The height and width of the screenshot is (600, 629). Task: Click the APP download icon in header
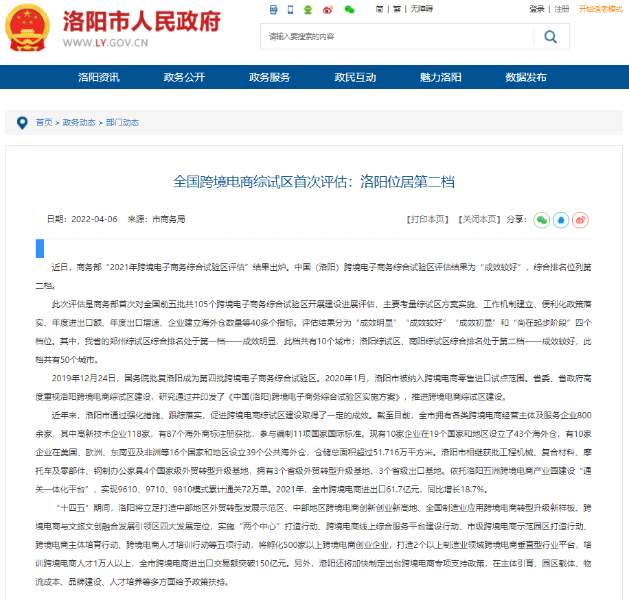click(273, 9)
